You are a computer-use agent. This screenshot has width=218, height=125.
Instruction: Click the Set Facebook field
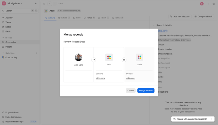(x=164, y=63)
